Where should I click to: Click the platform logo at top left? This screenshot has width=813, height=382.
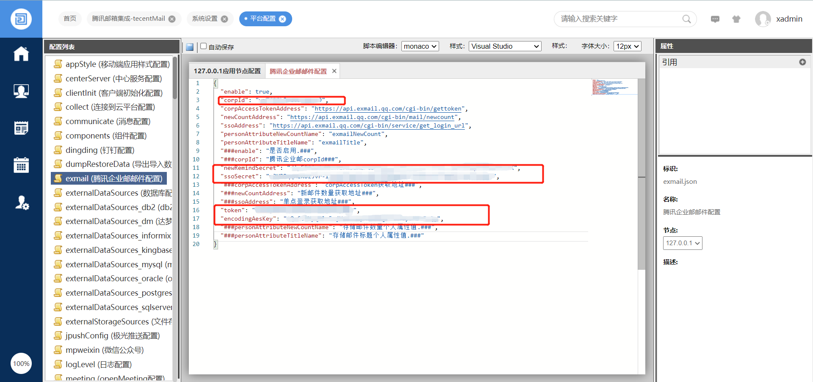[x=21, y=19]
